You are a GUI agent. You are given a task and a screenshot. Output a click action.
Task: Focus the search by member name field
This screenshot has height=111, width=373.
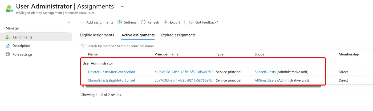point(226,46)
